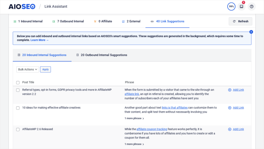Image resolution: width=264 pixels, height=149 pixels.
Task: Open the Bulk Actions dropdown
Action: pyautogui.click(x=28, y=69)
